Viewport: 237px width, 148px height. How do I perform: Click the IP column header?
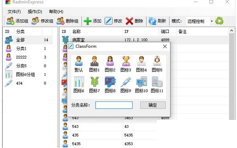pos(140,32)
